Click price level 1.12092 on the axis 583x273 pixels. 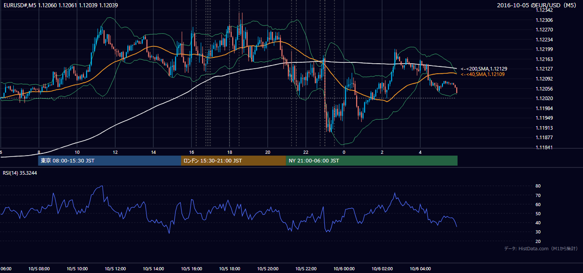point(544,79)
